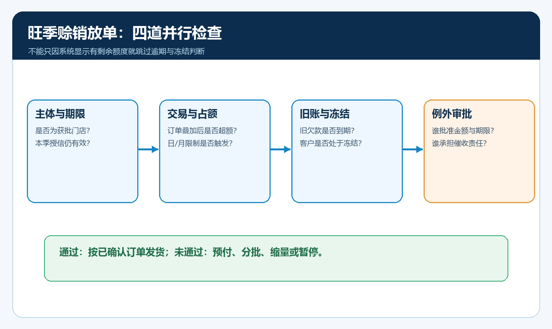Select the subtitle 不能只因系统显示有剩余额度就跳过逾期与冻结判断
This screenshot has width=552, height=329.
117,51
